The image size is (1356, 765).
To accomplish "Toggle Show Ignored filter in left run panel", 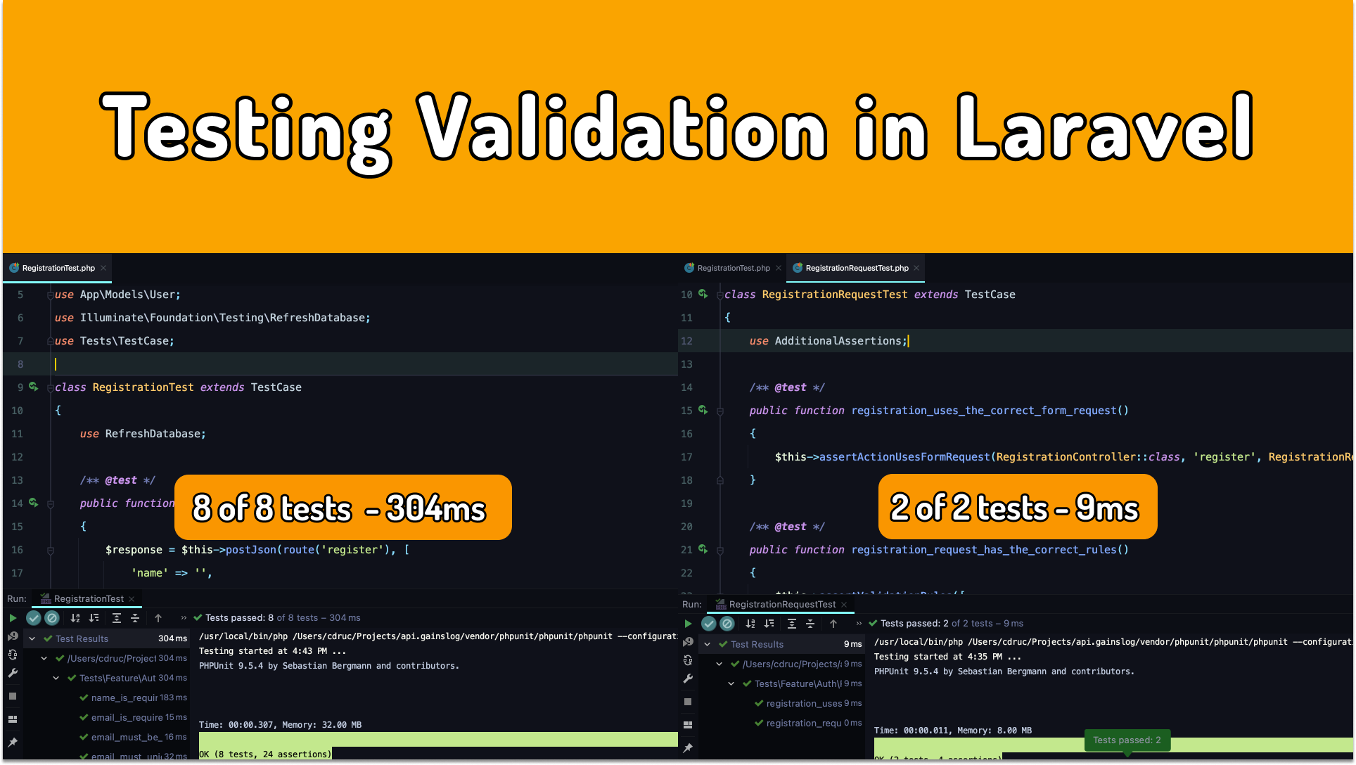I will click(x=52, y=618).
